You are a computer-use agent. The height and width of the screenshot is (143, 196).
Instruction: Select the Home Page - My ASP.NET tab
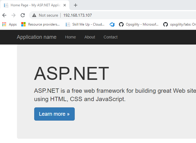tap(34, 5)
